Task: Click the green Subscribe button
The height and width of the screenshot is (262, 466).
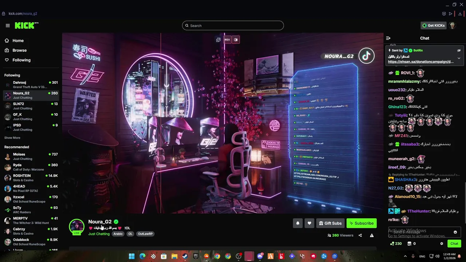Action: (362, 223)
